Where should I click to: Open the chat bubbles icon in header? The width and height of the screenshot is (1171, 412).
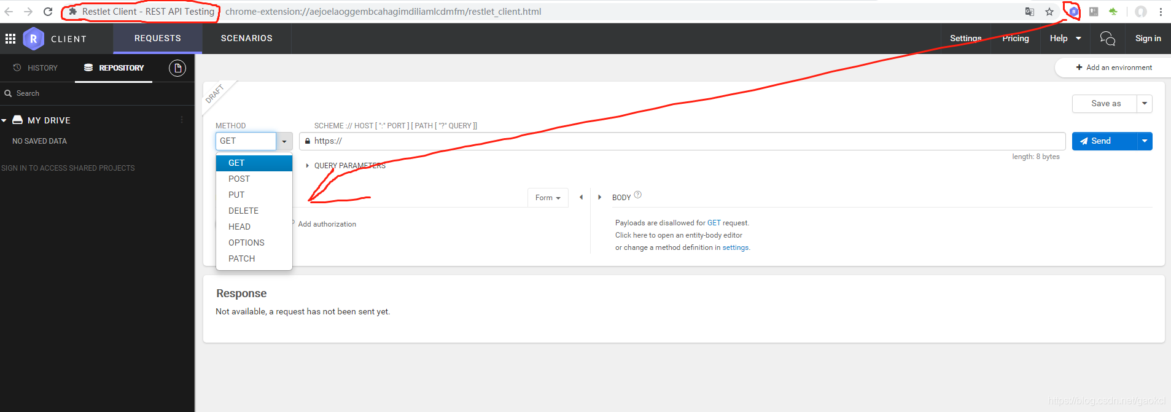[1107, 39]
